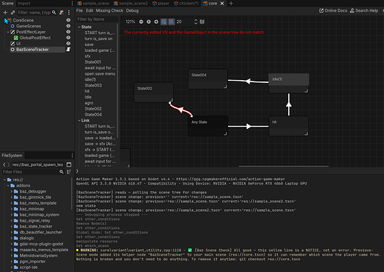Click the Search Help button
Viewport: 384px width, 272px height.
364,10
